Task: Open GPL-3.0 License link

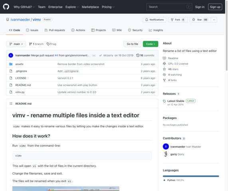Action: pos(178,64)
